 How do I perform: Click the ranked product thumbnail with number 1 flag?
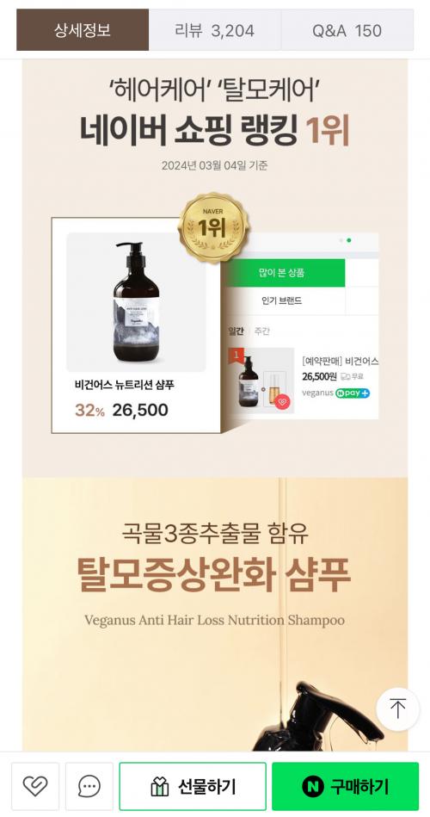(x=261, y=381)
